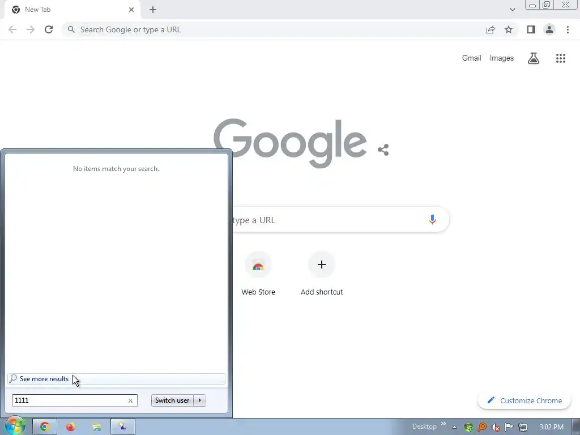The width and height of the screenshot is (580, 435).
Task: Open the network tray icon
Action: (523, 427)
